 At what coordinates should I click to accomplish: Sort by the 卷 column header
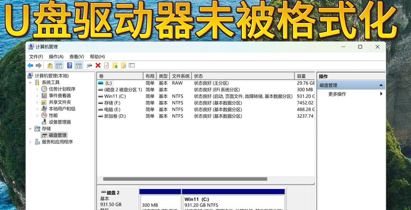point(120,76)
